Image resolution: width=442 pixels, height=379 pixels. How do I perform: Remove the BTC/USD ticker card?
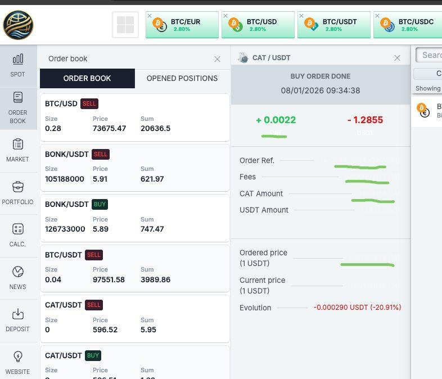[x=225, y=16]
